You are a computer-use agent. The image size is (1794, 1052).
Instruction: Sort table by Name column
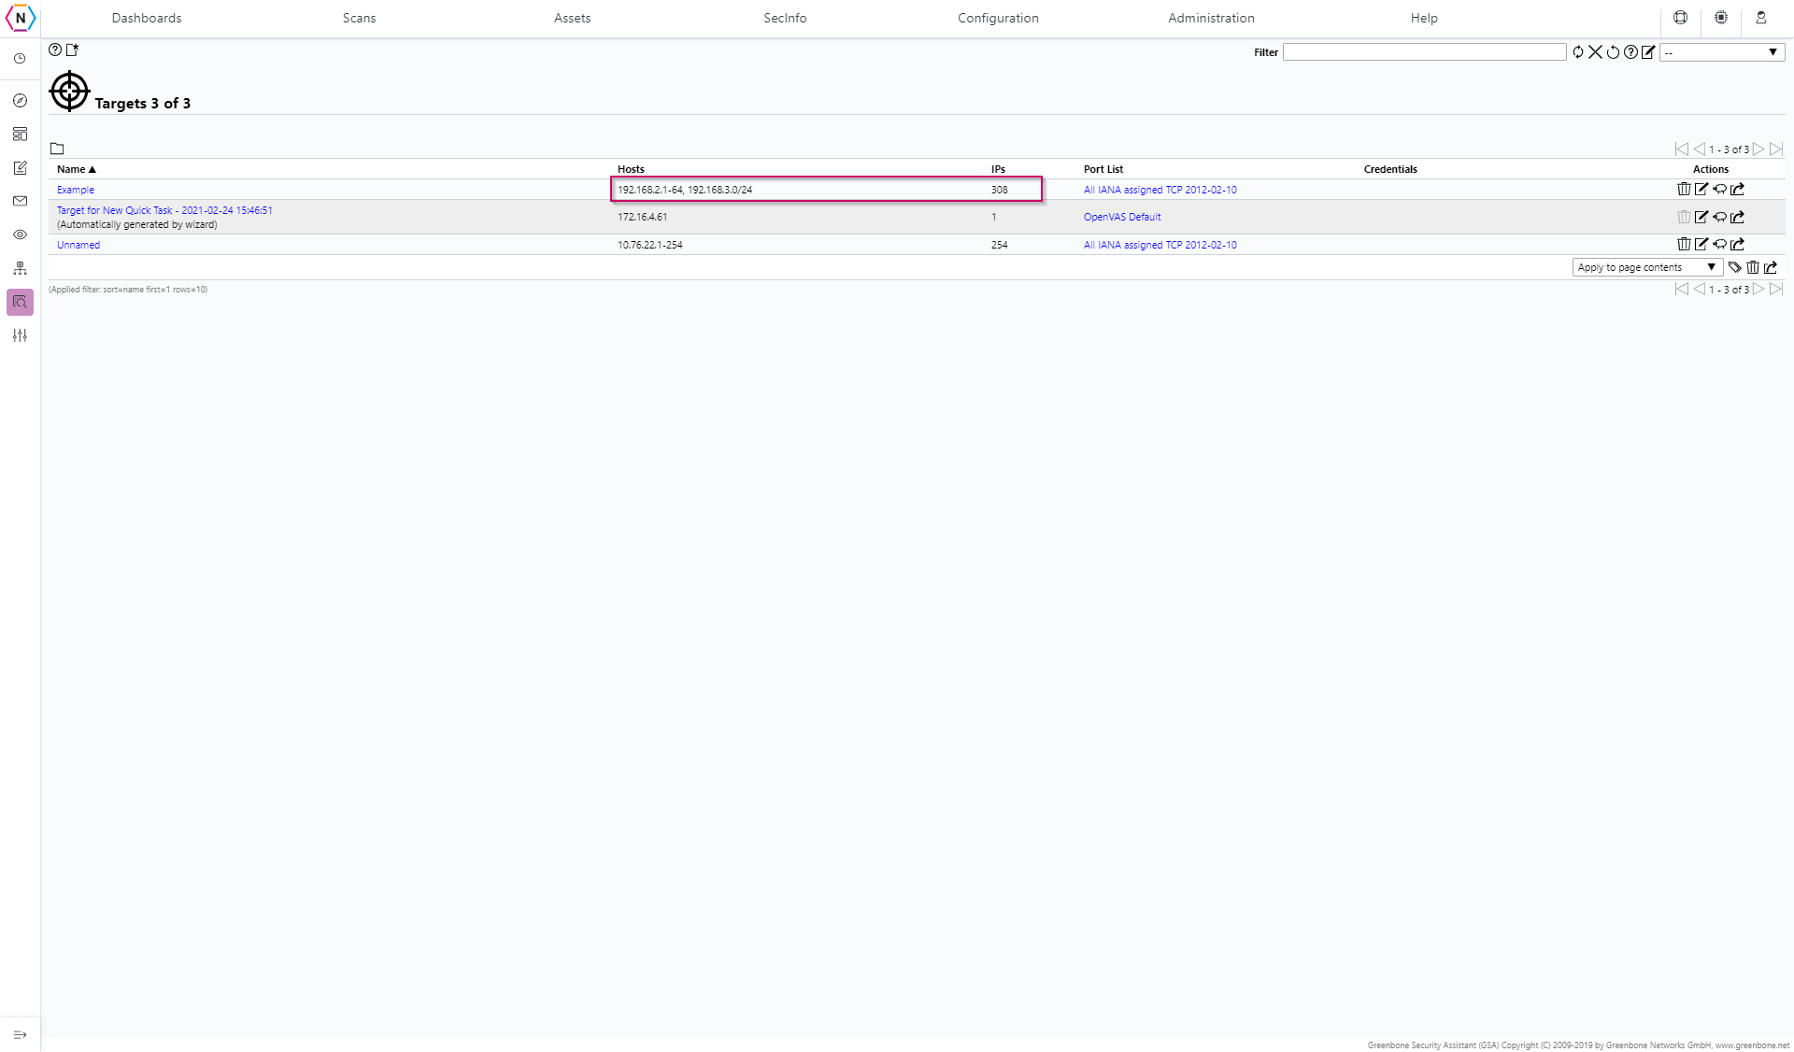[x=76, y=169]
